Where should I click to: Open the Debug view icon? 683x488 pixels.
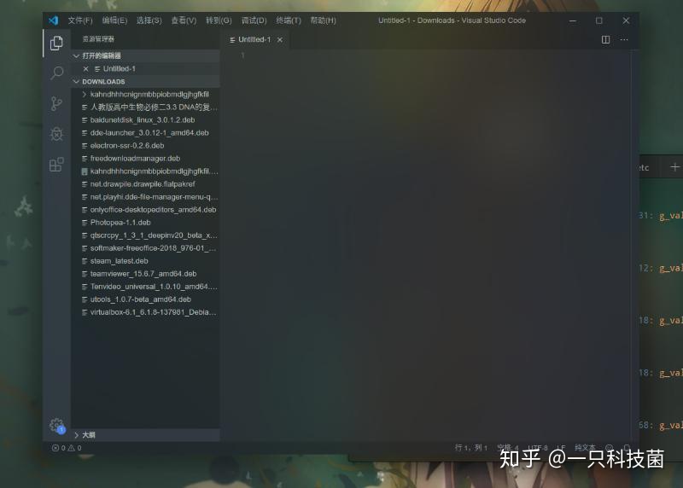[x=56, y=134]
